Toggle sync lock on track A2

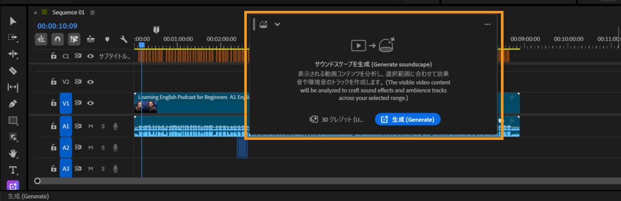pos(79,148)
